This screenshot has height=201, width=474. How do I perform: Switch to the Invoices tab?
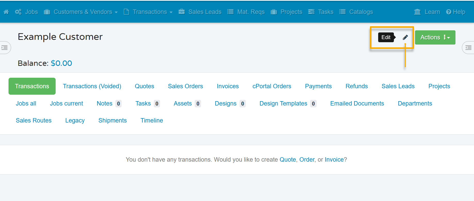tap(228, 86)
